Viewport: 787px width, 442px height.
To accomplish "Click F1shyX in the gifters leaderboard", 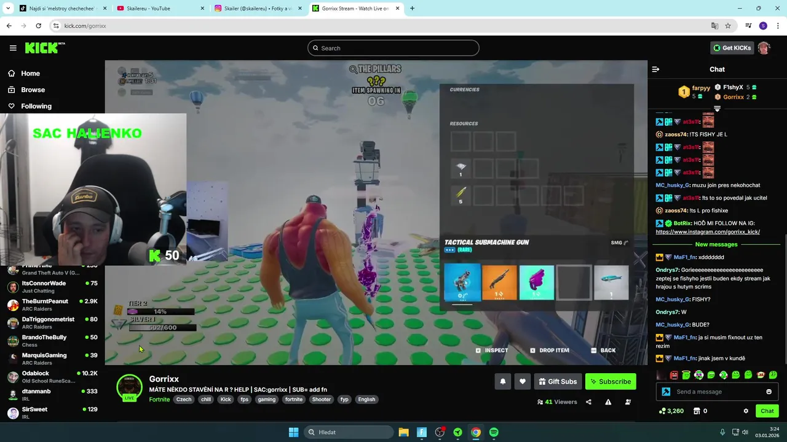I will pyautogui.click(x=733, y=87).
